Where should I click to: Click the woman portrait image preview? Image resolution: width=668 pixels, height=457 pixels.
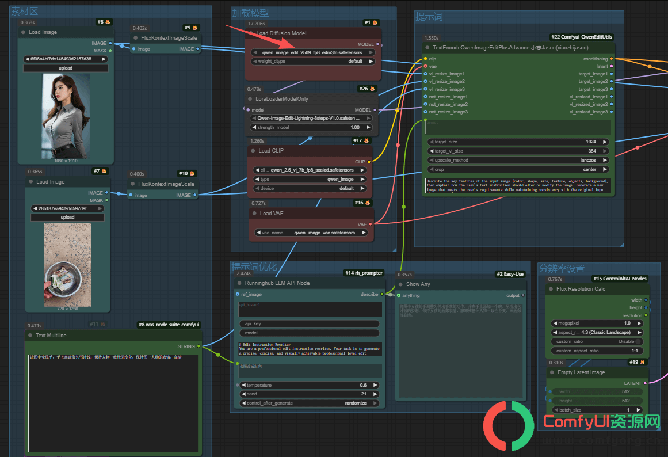66,116
